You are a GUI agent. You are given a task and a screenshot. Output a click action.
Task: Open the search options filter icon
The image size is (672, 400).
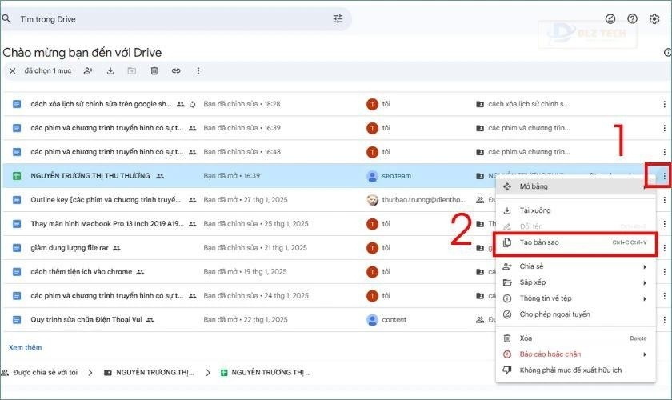click(338, 19)
